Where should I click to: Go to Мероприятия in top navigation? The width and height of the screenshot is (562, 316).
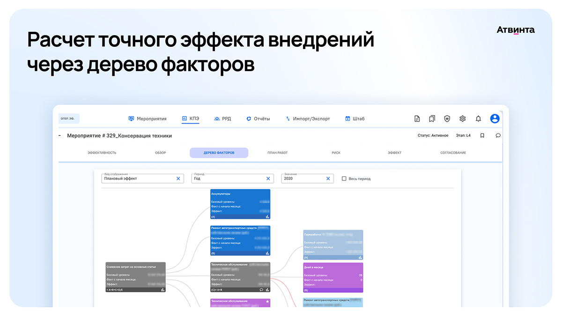(x=148, y=119)
